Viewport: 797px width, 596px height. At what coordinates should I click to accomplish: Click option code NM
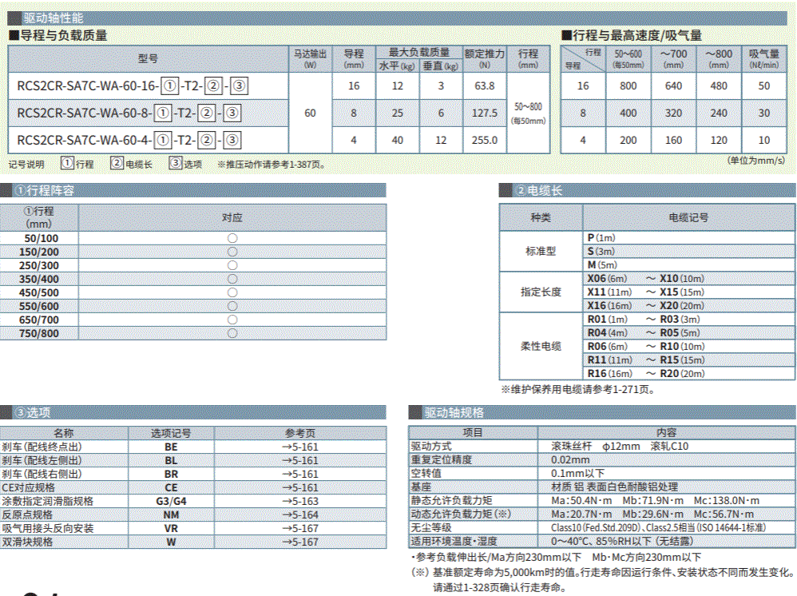(171, 515)
